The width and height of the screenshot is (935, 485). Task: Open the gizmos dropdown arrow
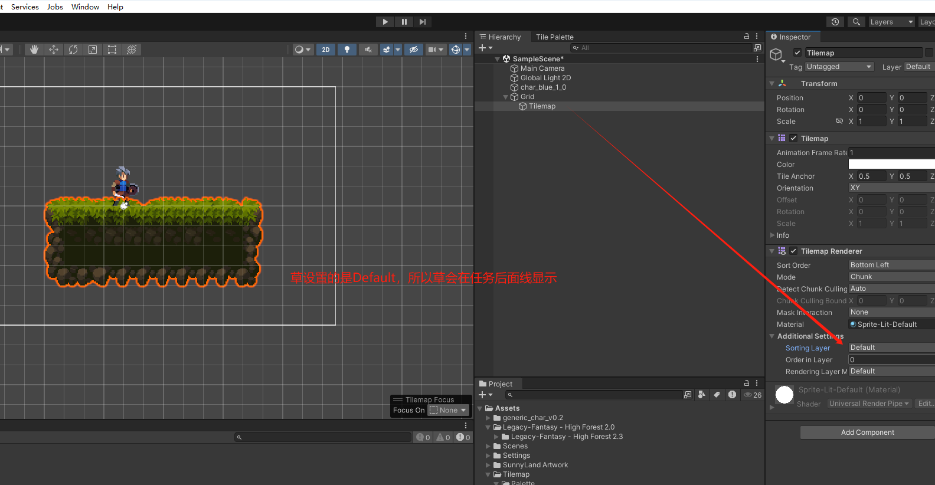[x=467, y=50]
